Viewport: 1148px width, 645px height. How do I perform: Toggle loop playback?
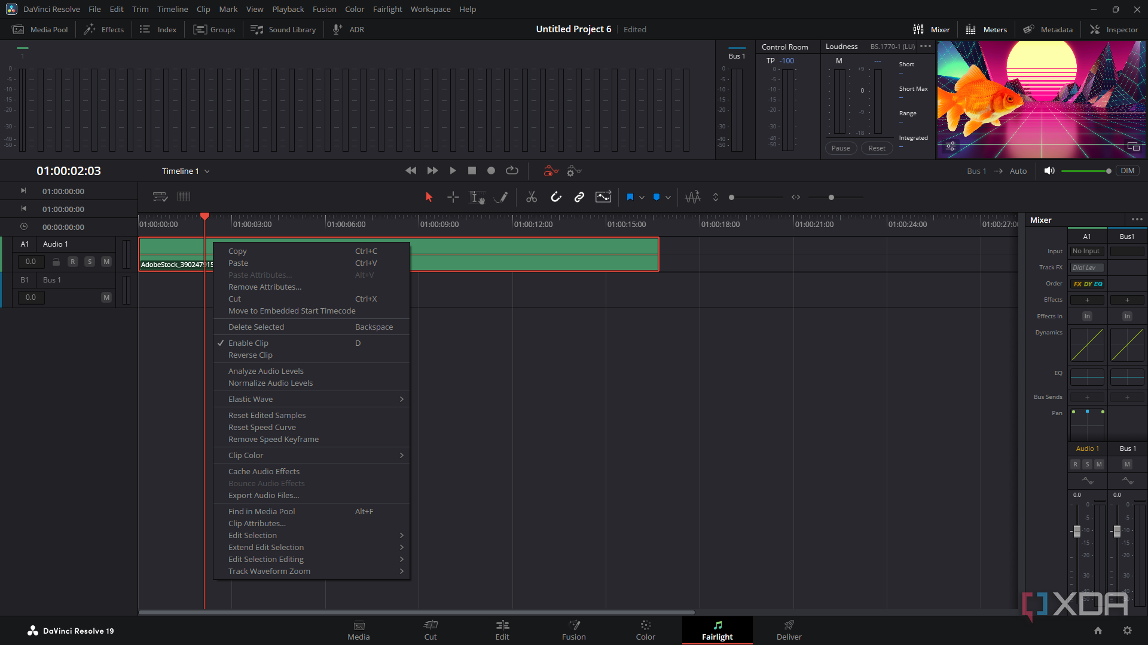coord(512,171)
